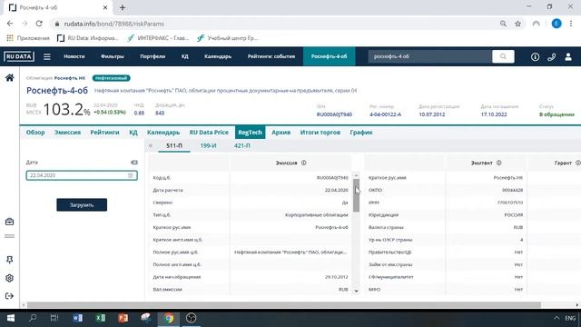
Task: Go to home via sidebar house icon
Action: pos(10,77)
